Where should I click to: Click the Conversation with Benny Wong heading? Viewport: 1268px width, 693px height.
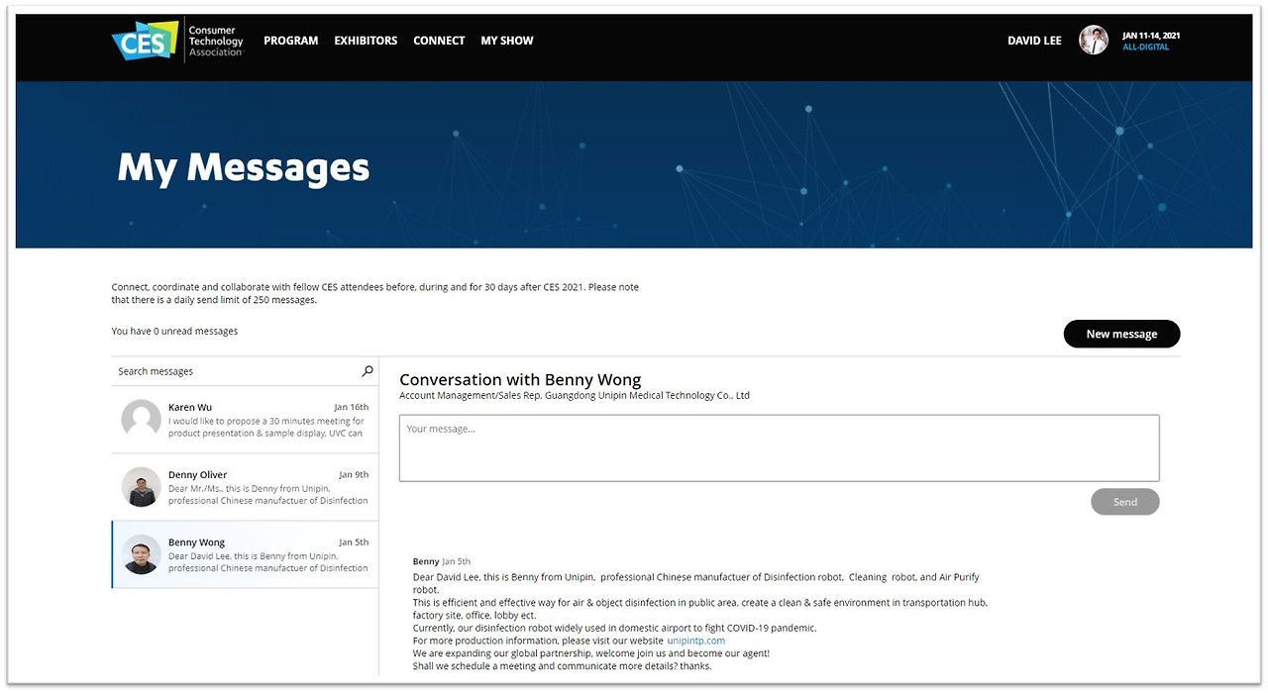520,380
